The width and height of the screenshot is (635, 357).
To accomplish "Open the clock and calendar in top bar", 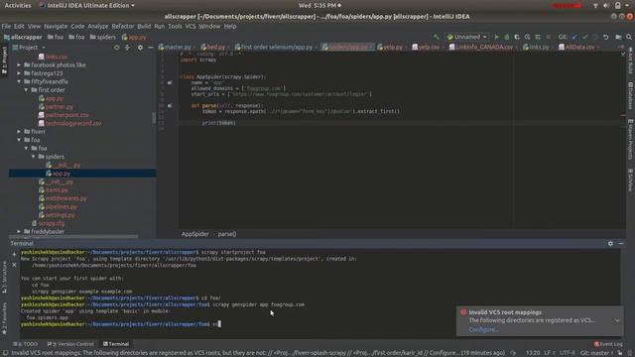I will [319, 5].
